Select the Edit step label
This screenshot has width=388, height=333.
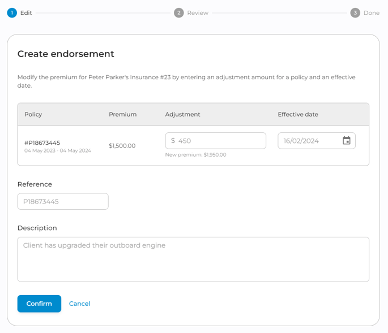26,12
